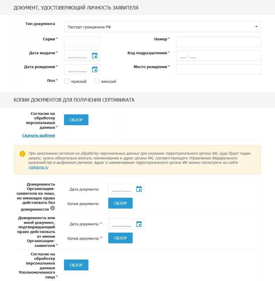
Task: Open calendar for Дата выдачи field
Action: [x=95, y=55]
